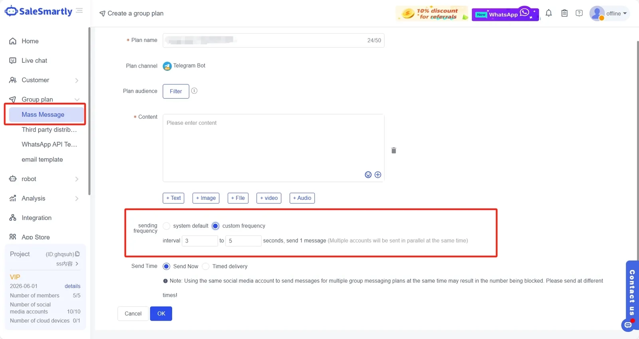Collapse sidebar with hamburger icon
Image resolution: width=639 pixels, height=339 pixels.
pyautogui.click(x=79, y=11)
